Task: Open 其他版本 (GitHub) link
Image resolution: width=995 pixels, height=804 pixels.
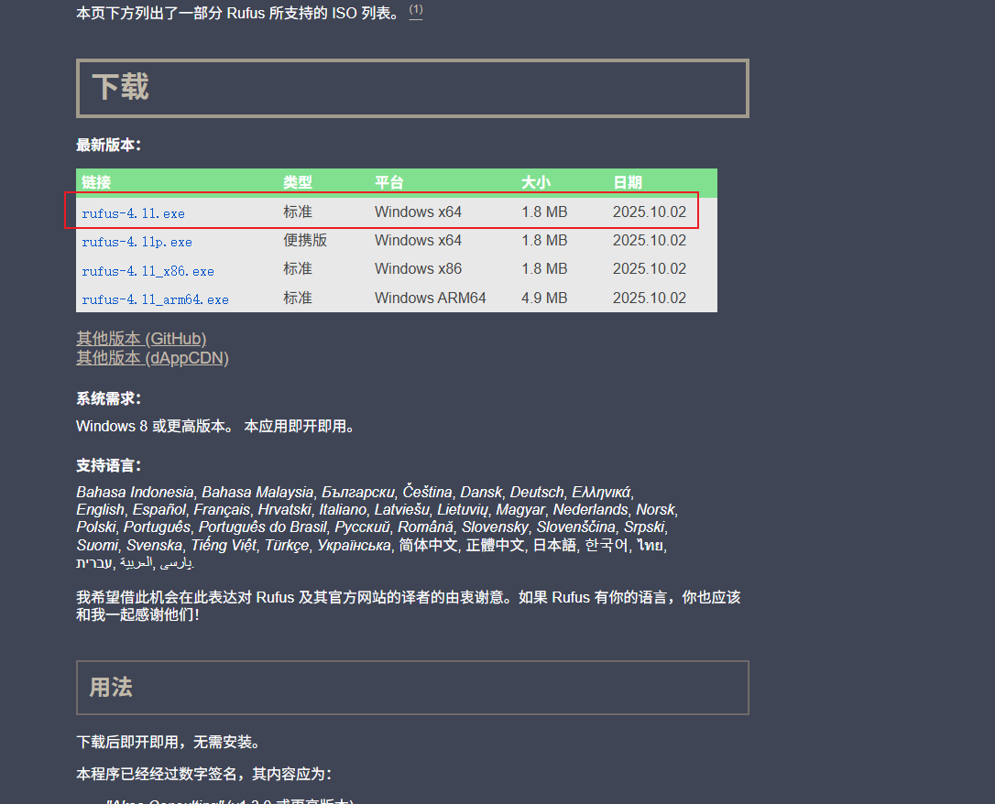Action: click(141, 339)
